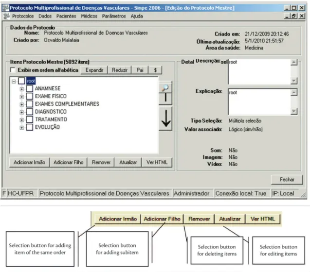
Task: Click the magnifier search icon beside the tree
Action: (165, 87)
